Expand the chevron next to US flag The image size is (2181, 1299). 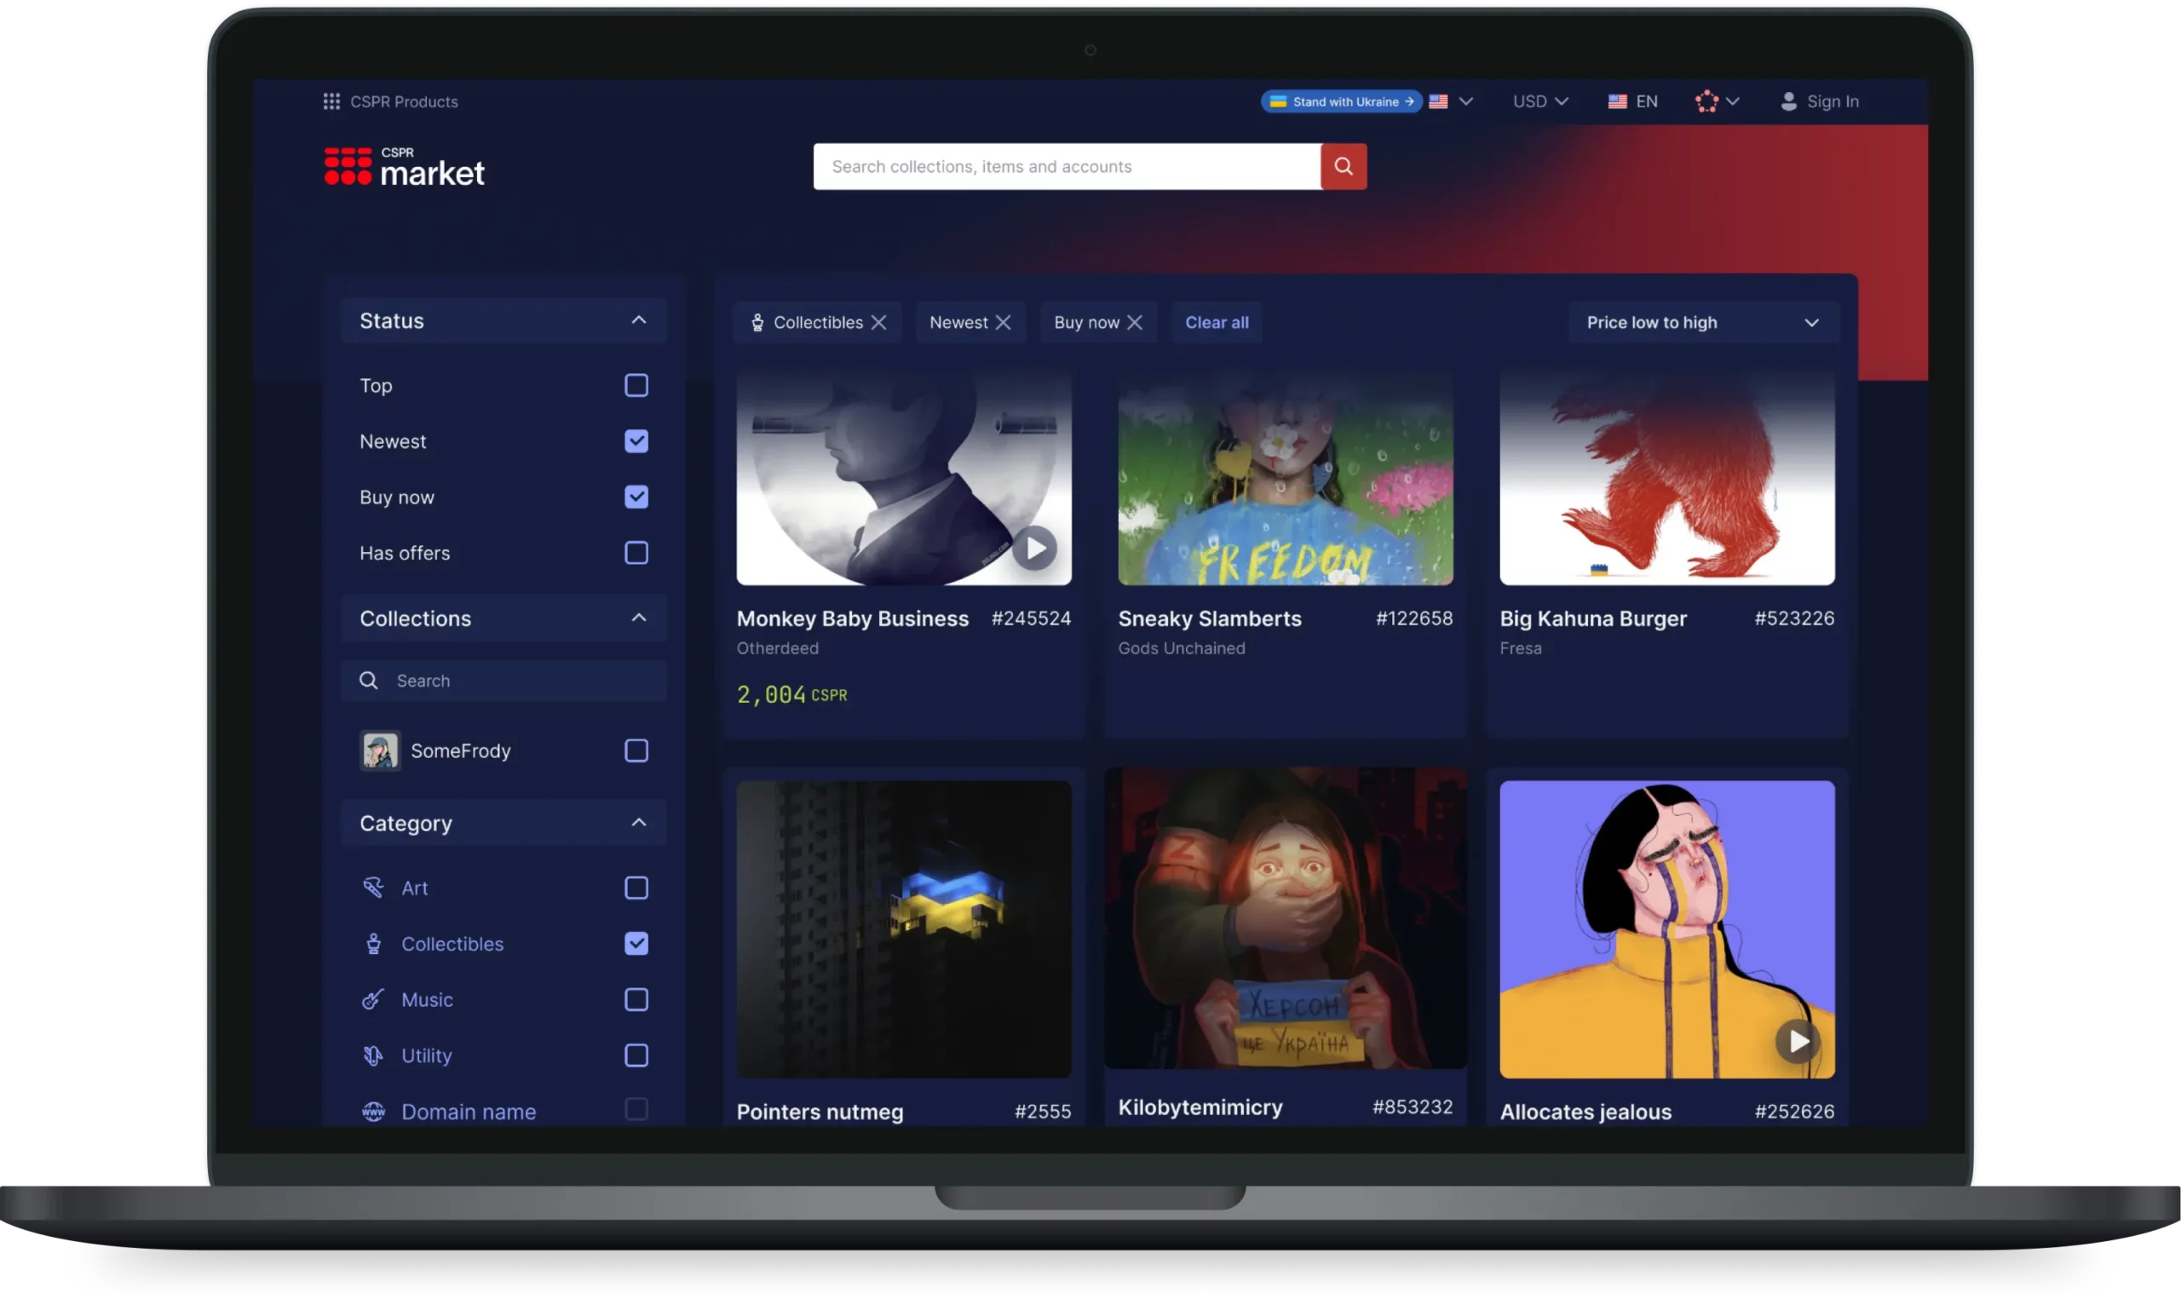[1466, 101]
